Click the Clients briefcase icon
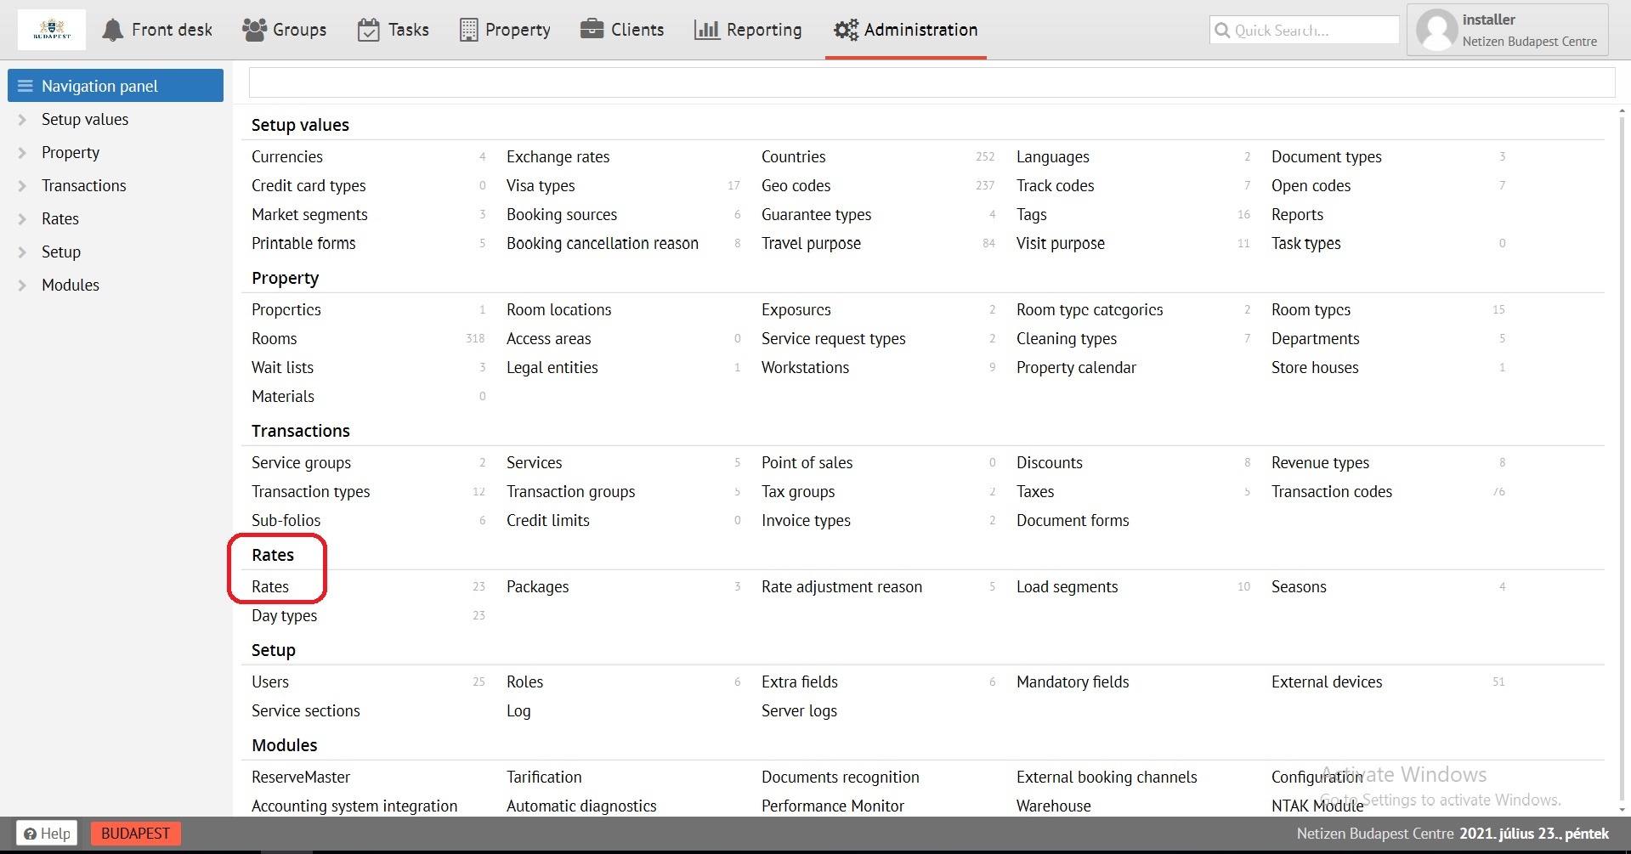The height and width of the screenshot is (854, 1631). coord(592,30)
